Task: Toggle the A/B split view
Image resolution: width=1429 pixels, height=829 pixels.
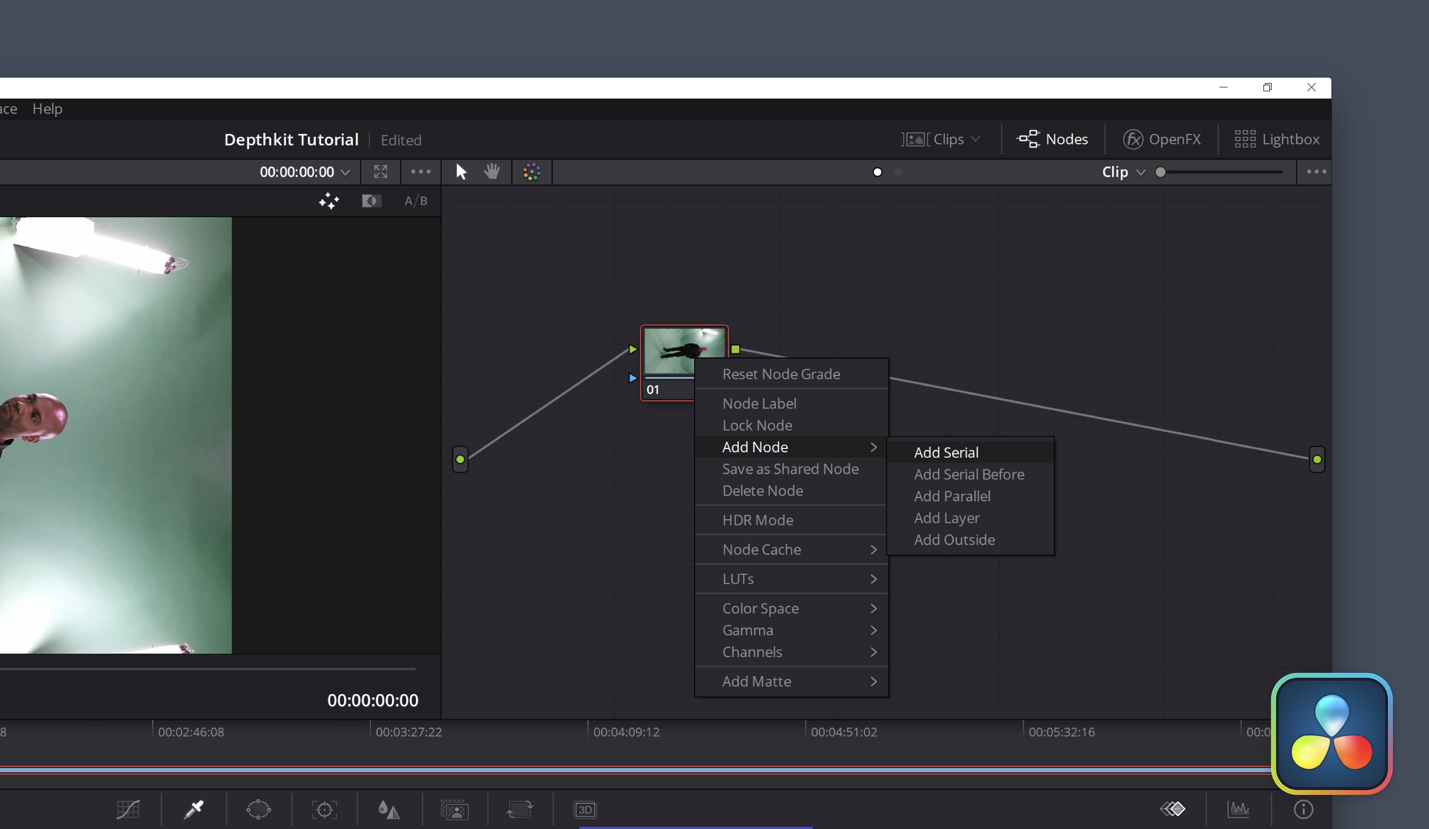Action: coord(415,201)
